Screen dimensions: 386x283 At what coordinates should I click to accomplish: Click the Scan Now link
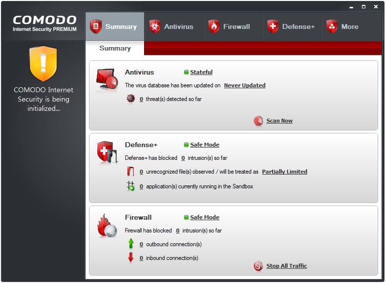(279, 121)
